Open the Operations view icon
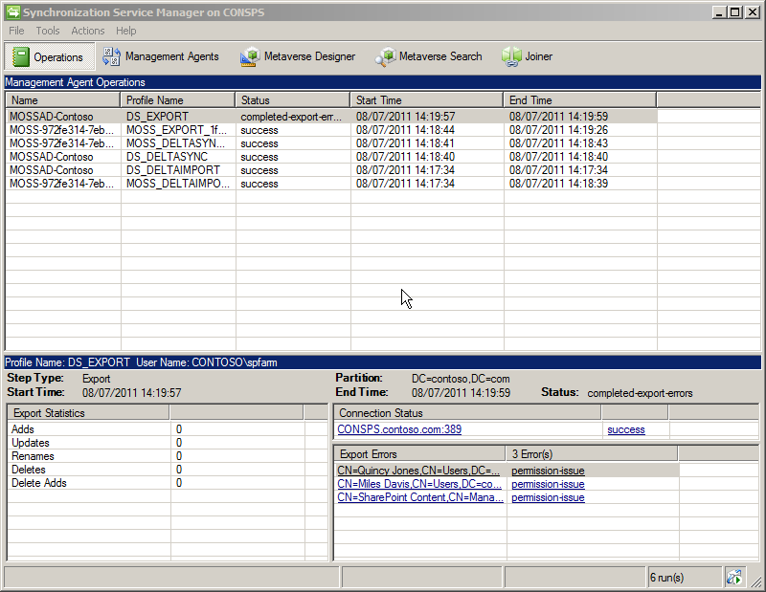 [20, 56]
